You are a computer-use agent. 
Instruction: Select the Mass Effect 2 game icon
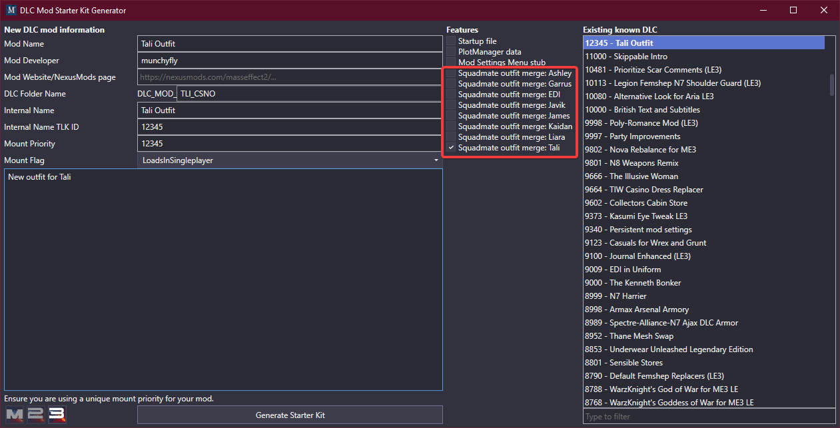tap(35, 415)
